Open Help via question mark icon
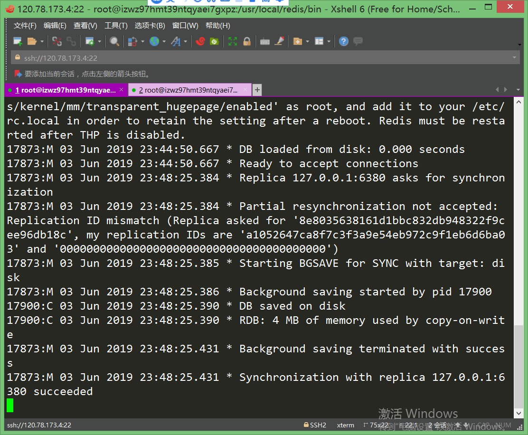This screenshot has height=435, width=528. (343, 41)
